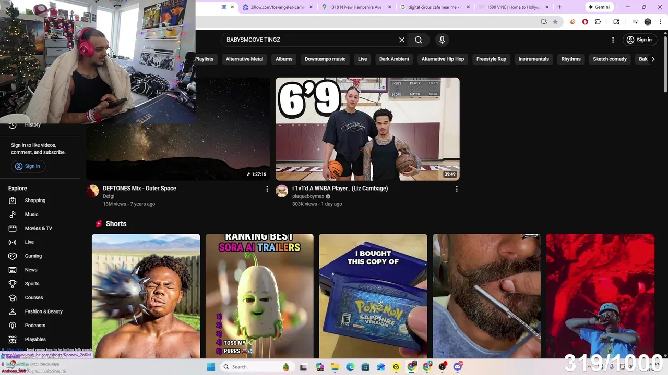668x375 pixels.
Task: Select the Podcasts sidebar icon
Action: click(13, 326)
